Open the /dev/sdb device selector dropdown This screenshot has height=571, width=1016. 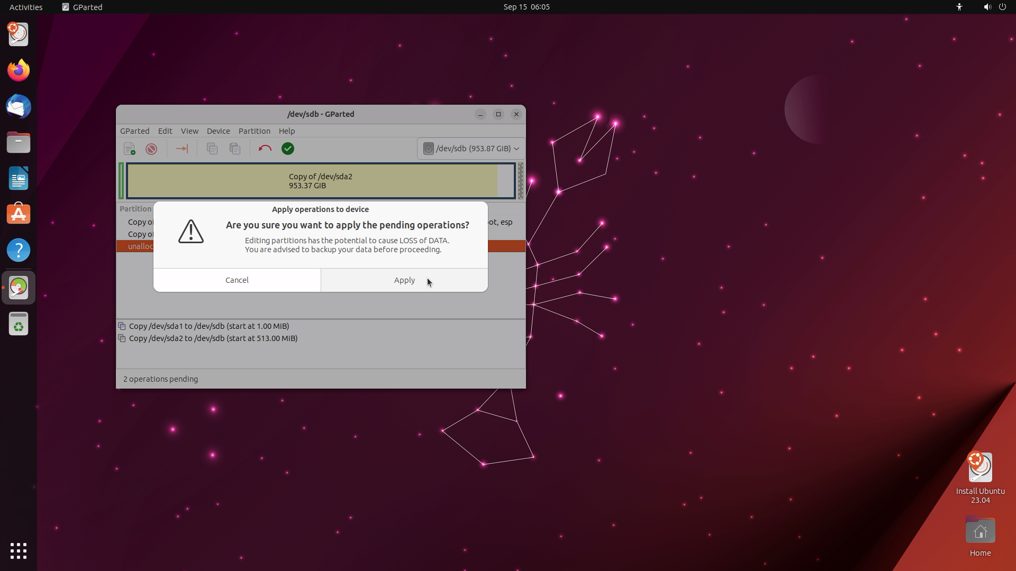point(471,149)
